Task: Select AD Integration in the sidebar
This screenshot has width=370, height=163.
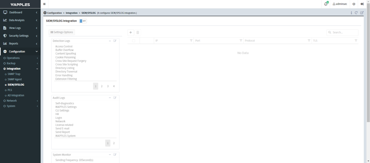Action: (x=16, y=95)
